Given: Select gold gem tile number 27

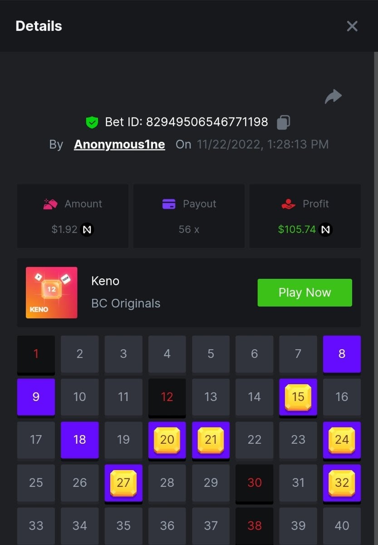Looking at the screenshot, I should 123,482.
